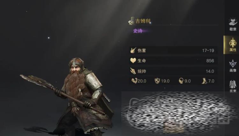Open the 装束 outfit tab icon

pos(233,84)
